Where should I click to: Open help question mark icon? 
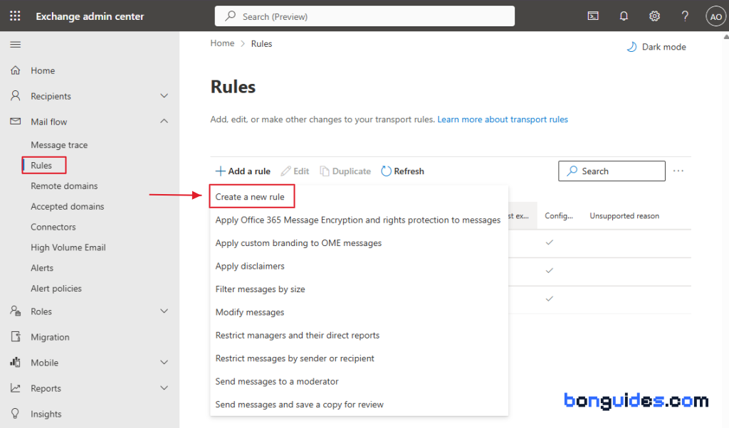(685, 16)
